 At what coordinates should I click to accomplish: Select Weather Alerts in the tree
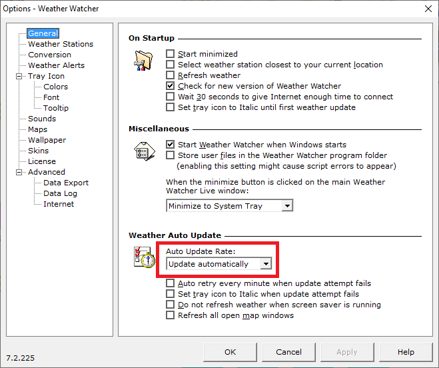(56, 65)
